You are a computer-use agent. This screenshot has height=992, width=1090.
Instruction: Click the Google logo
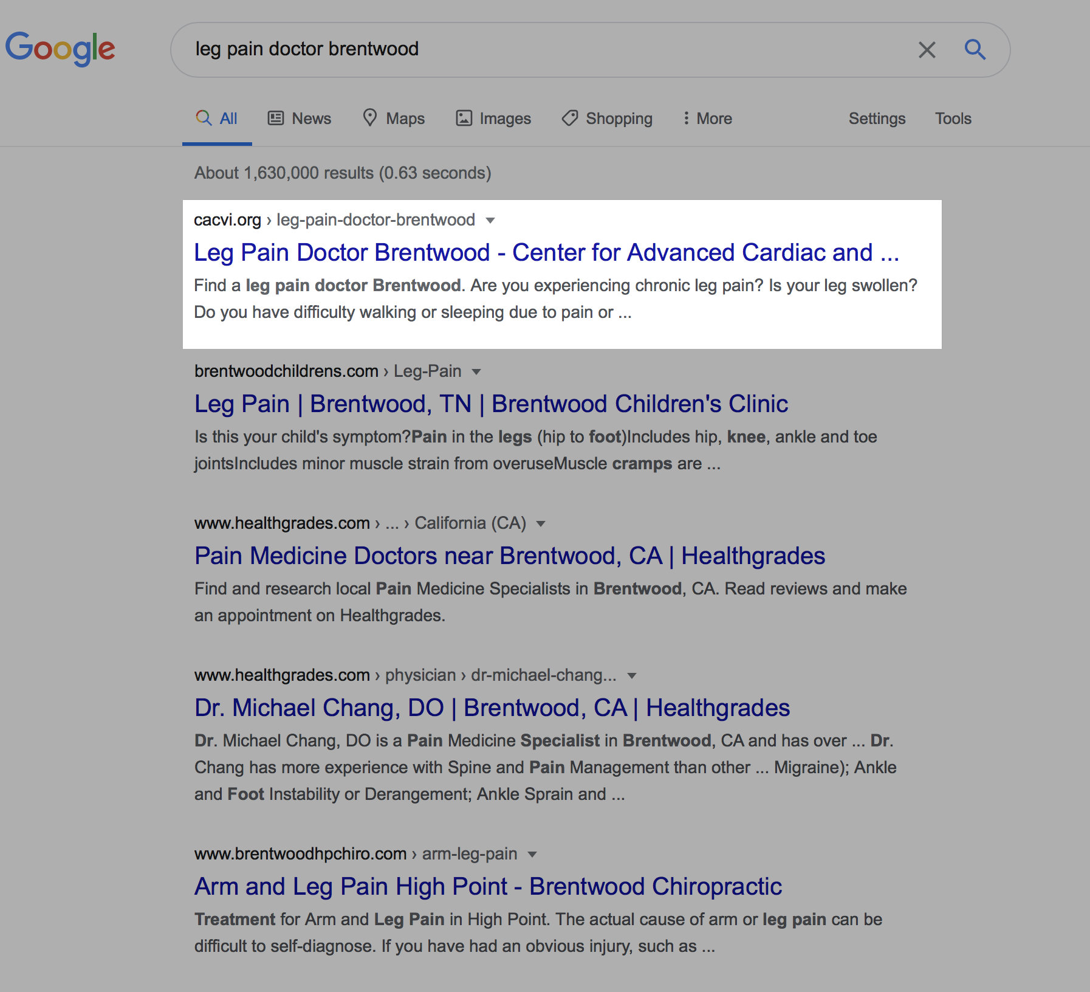[x=60, y=49]
